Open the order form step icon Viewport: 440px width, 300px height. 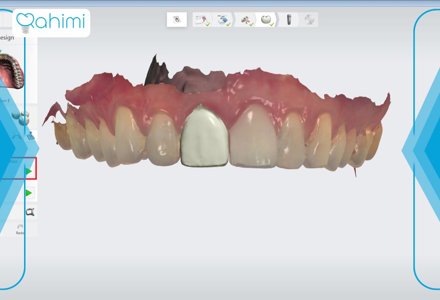click(x=177, y=20)
